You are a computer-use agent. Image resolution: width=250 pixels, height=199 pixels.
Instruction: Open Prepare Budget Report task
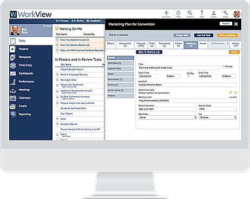pyautogui.click(x=72, y=69)
